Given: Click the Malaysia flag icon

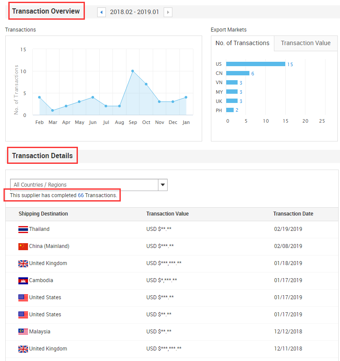Looking at the screenshot, I should point(23,332).
